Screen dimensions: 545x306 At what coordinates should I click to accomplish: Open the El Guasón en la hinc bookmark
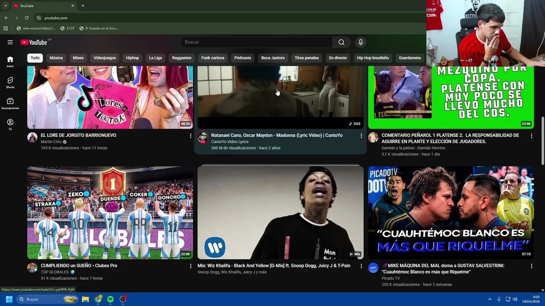pyautogui.click(x=98, y=28)
